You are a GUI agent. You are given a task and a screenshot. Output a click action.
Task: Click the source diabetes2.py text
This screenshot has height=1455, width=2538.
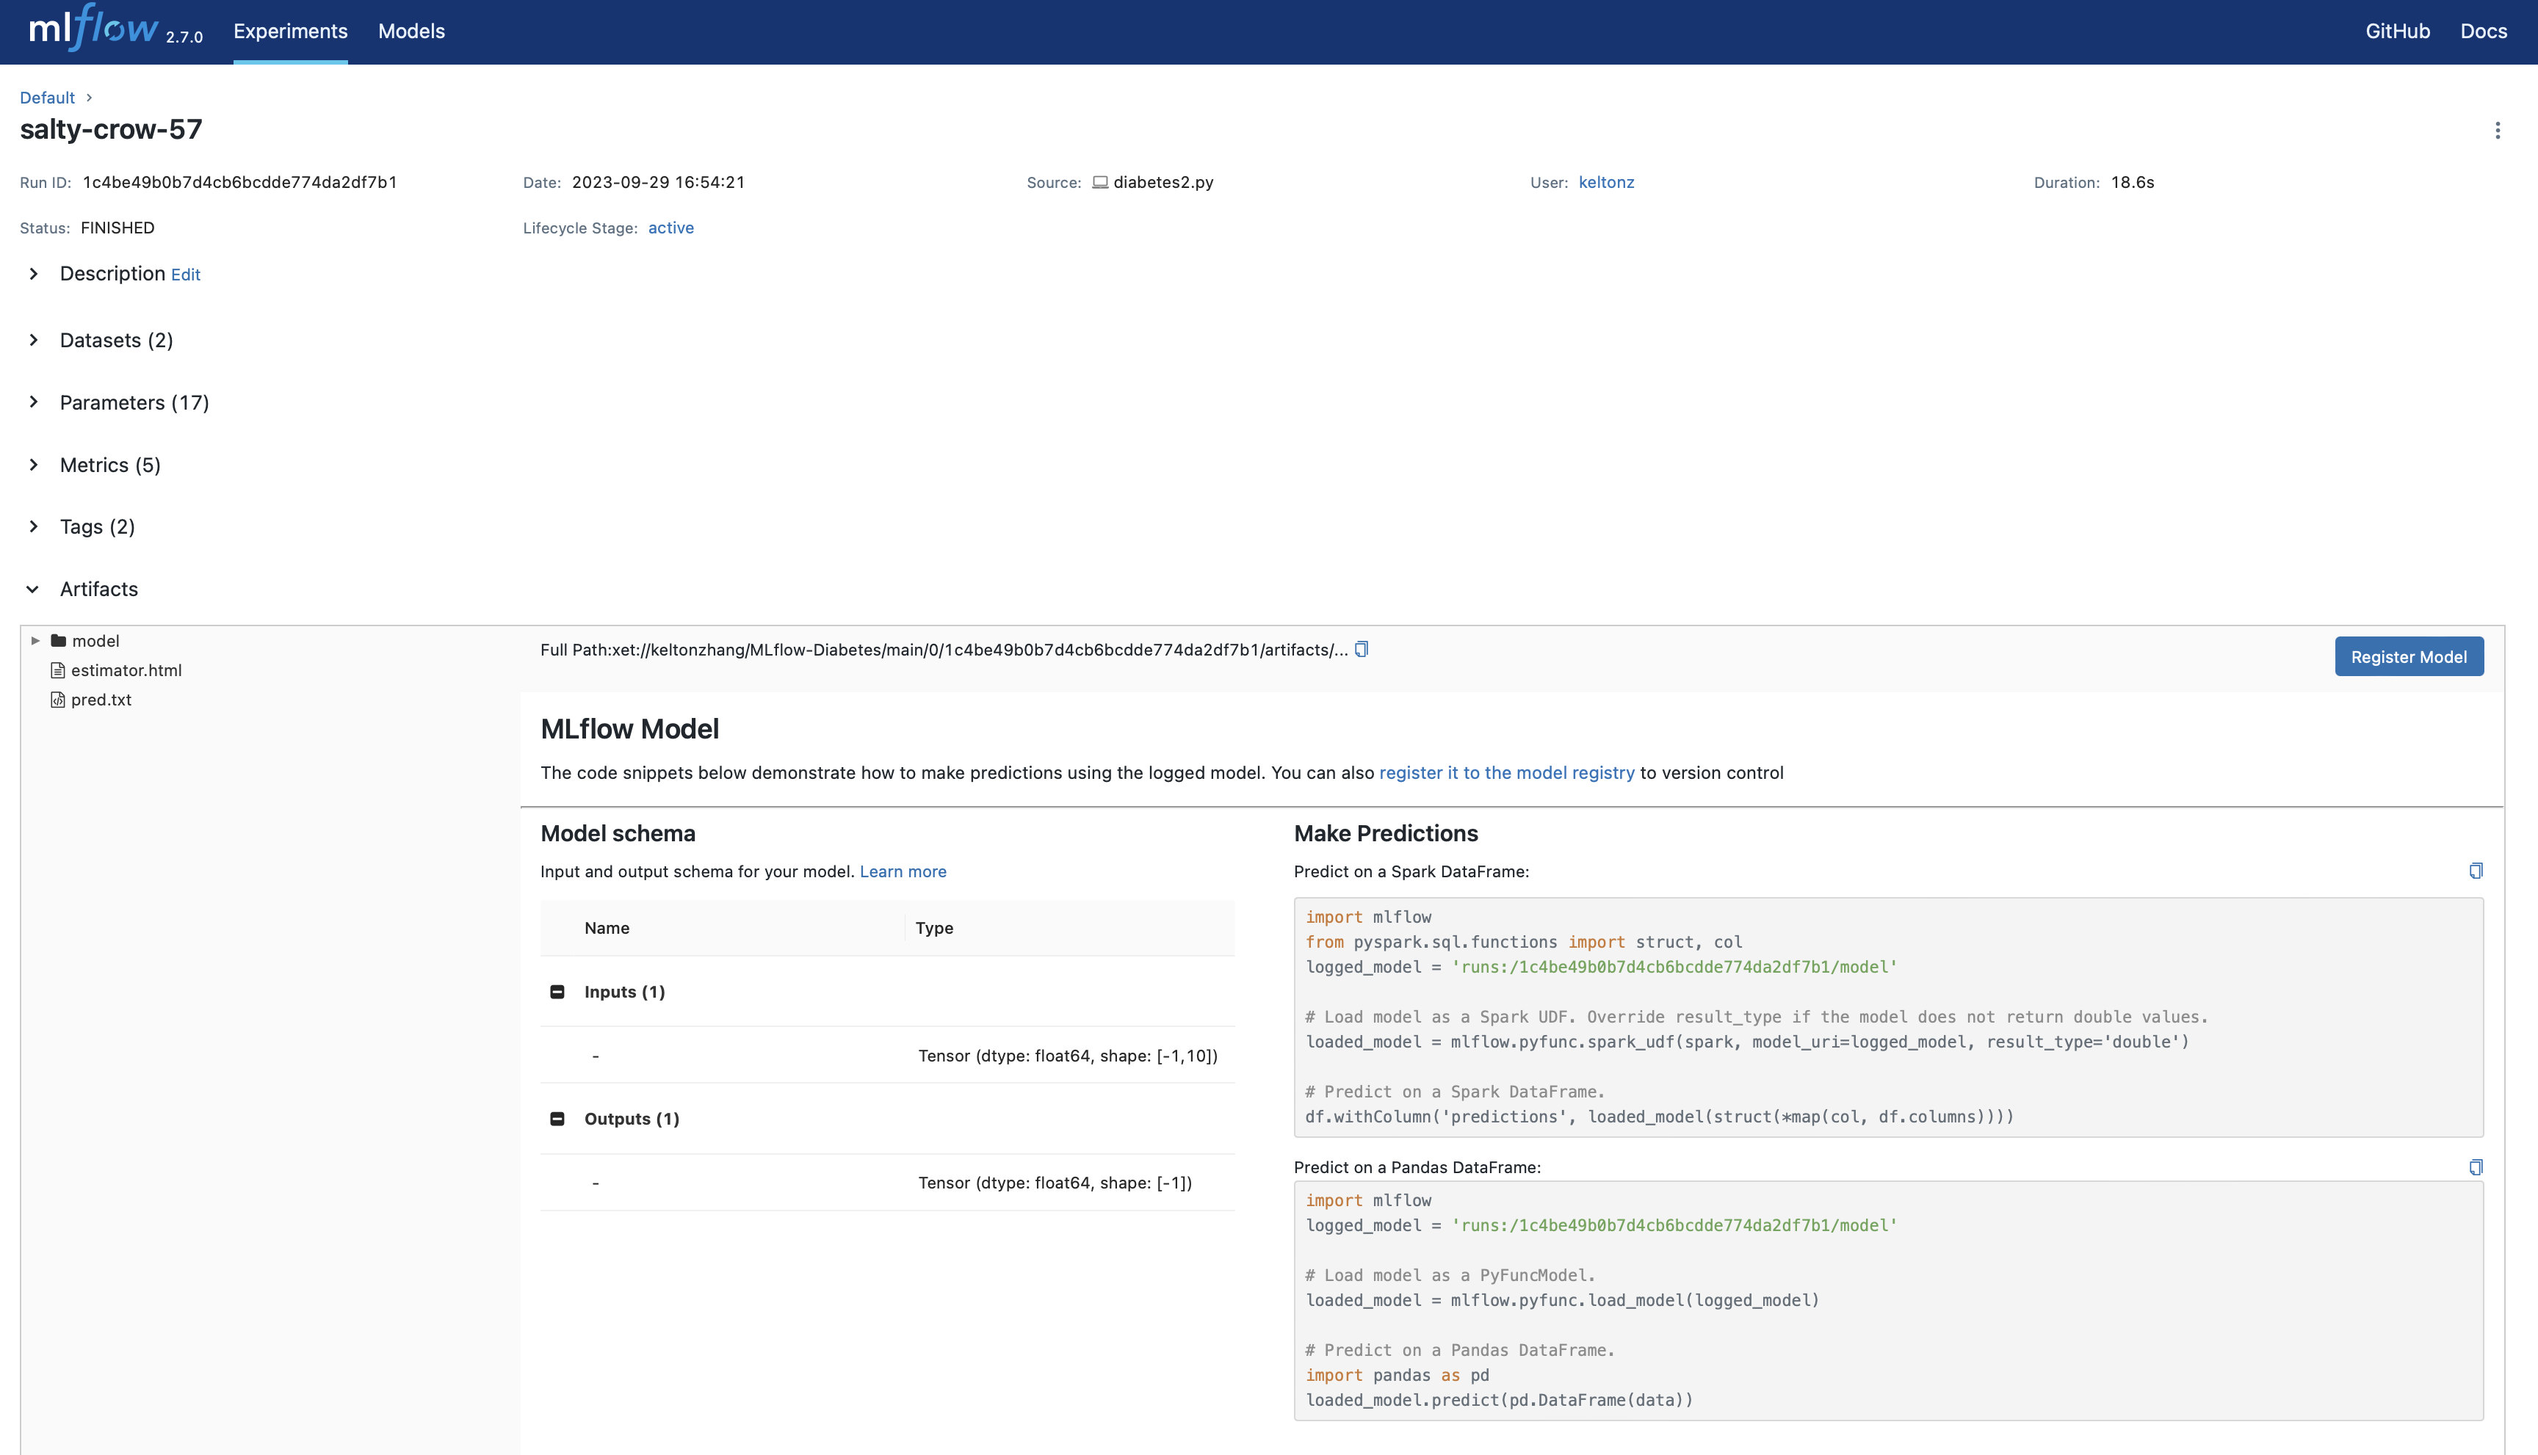1163,182
